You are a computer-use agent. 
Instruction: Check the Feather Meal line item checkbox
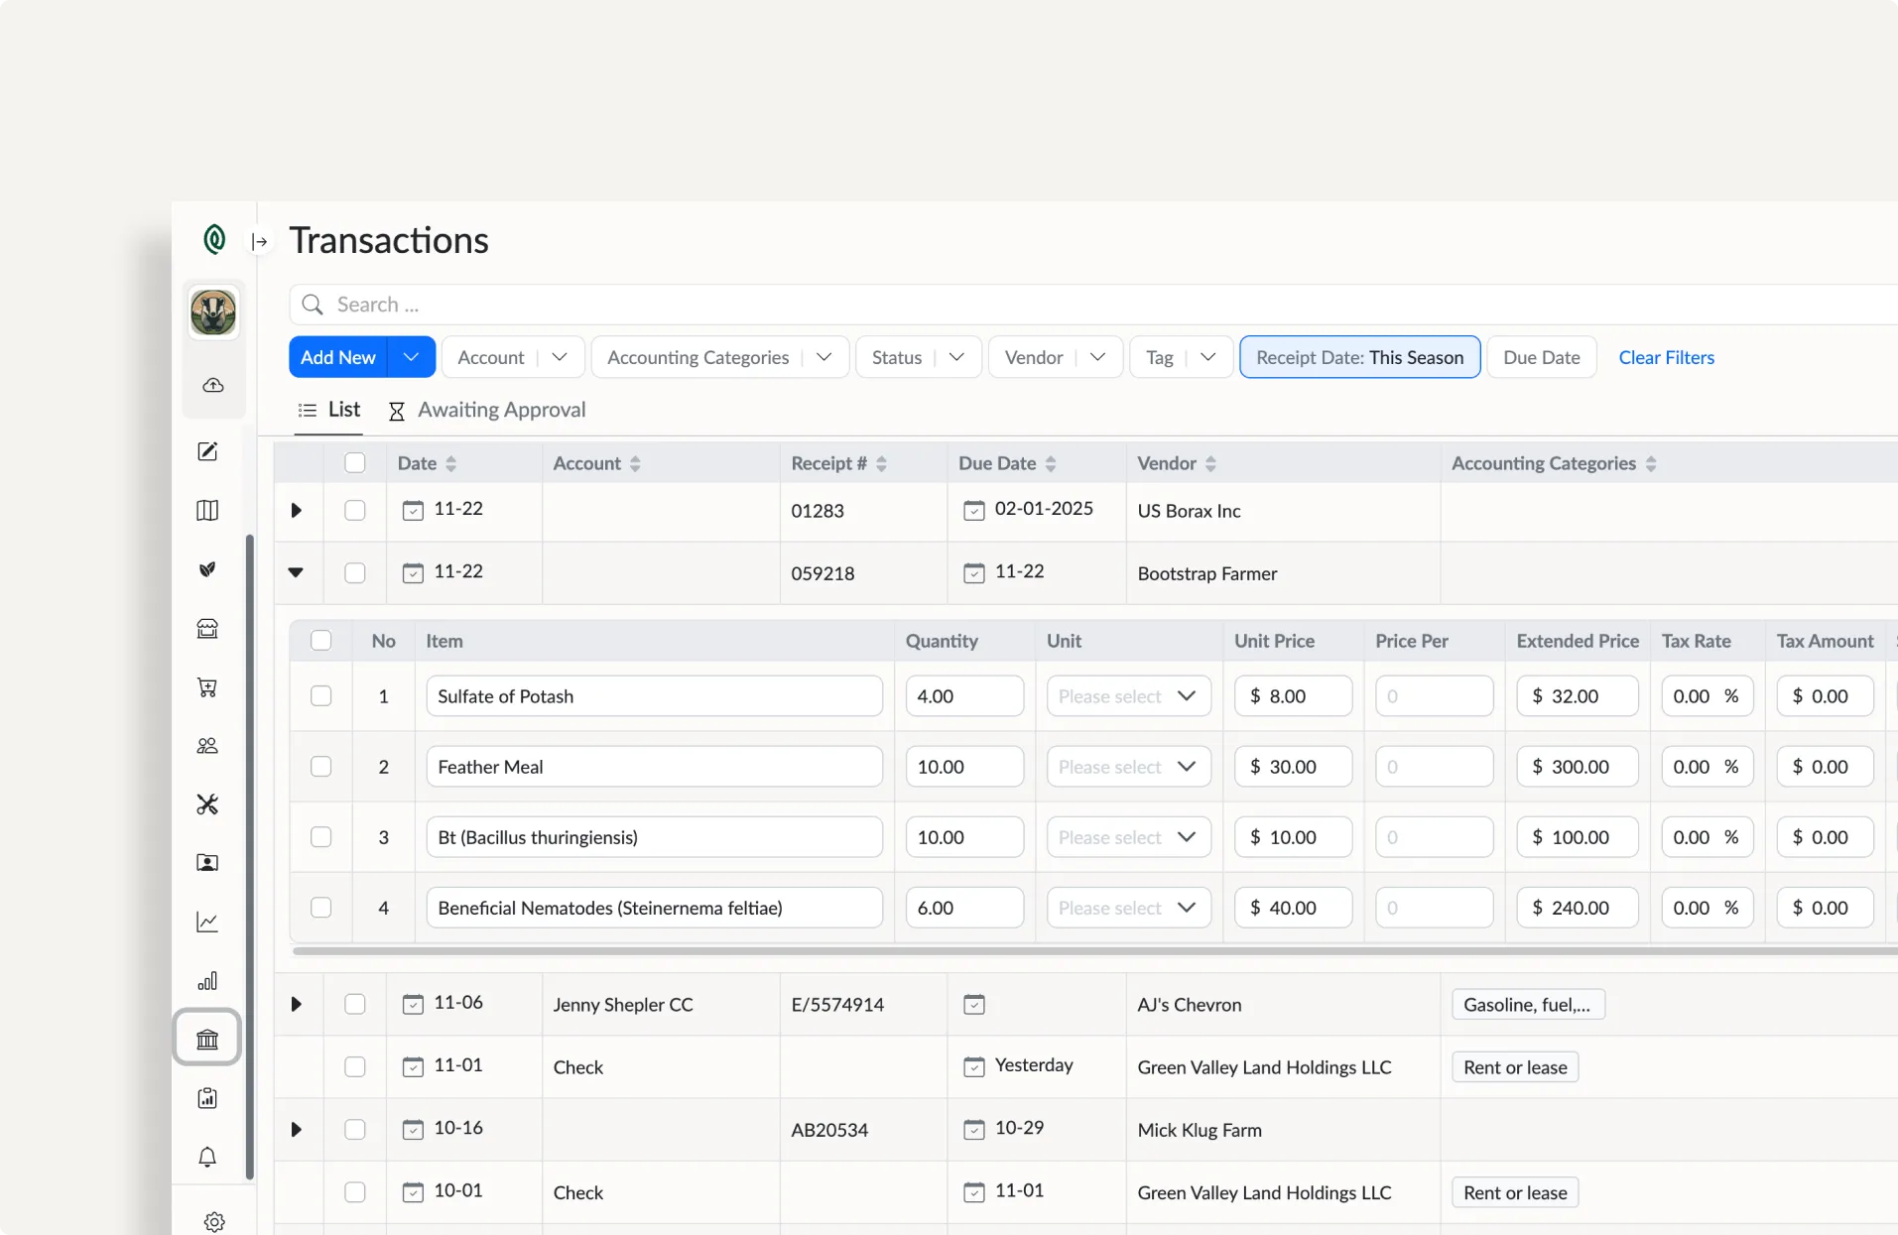pos(320,766)
